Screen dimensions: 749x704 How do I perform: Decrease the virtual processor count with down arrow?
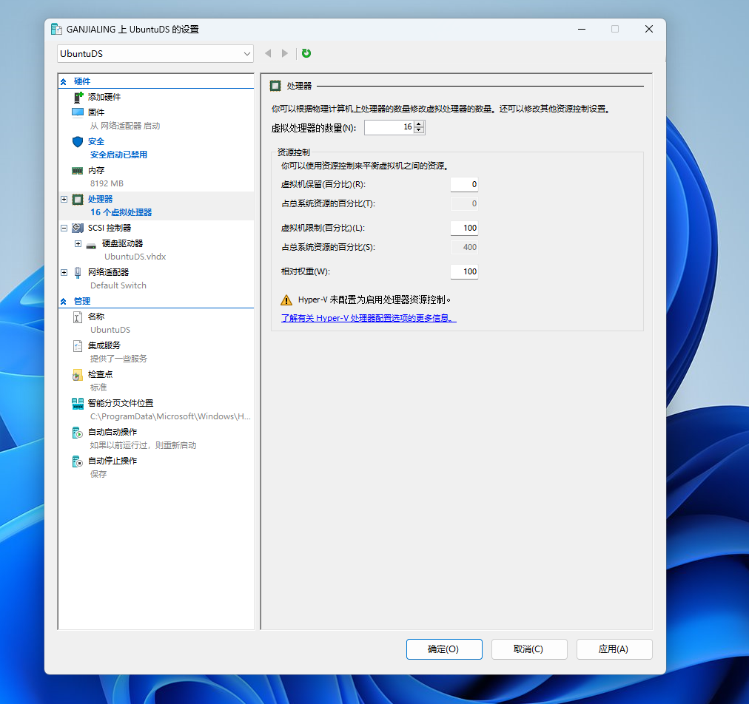(419, 130)
